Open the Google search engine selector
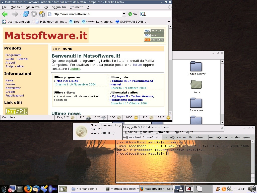This screenshot has height=193, width=257. point(143,14)
